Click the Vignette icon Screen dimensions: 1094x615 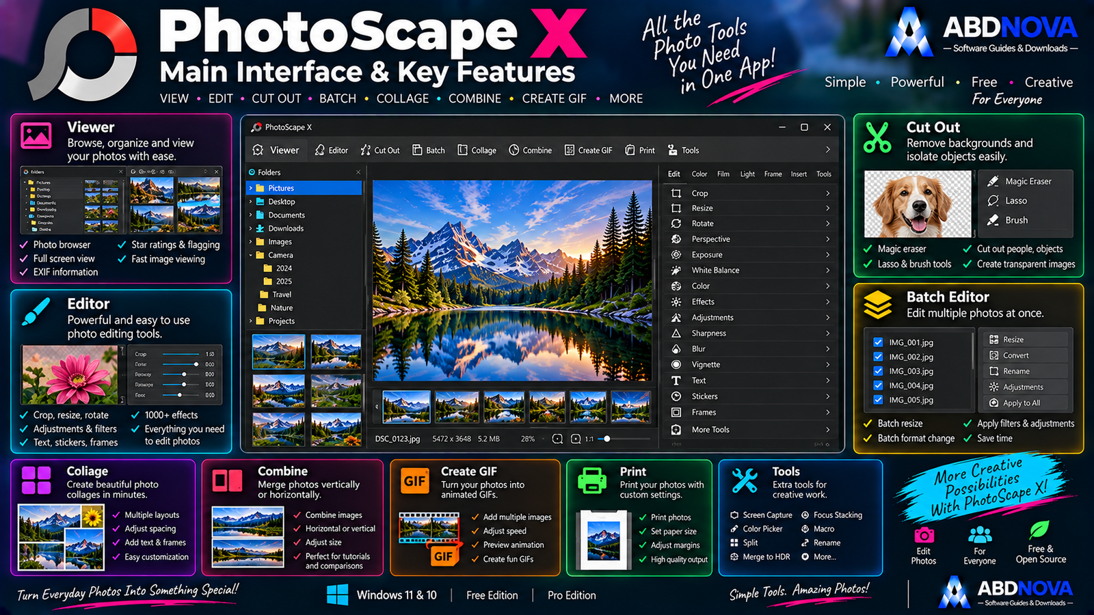676,365
